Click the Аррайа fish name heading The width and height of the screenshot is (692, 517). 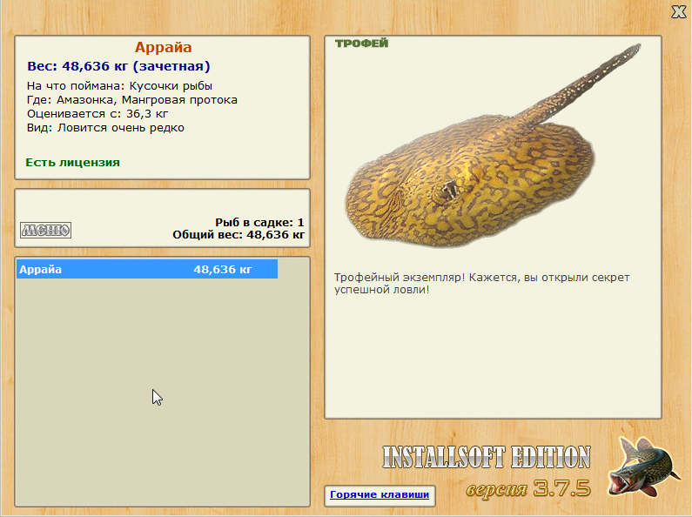pos(164,47)
